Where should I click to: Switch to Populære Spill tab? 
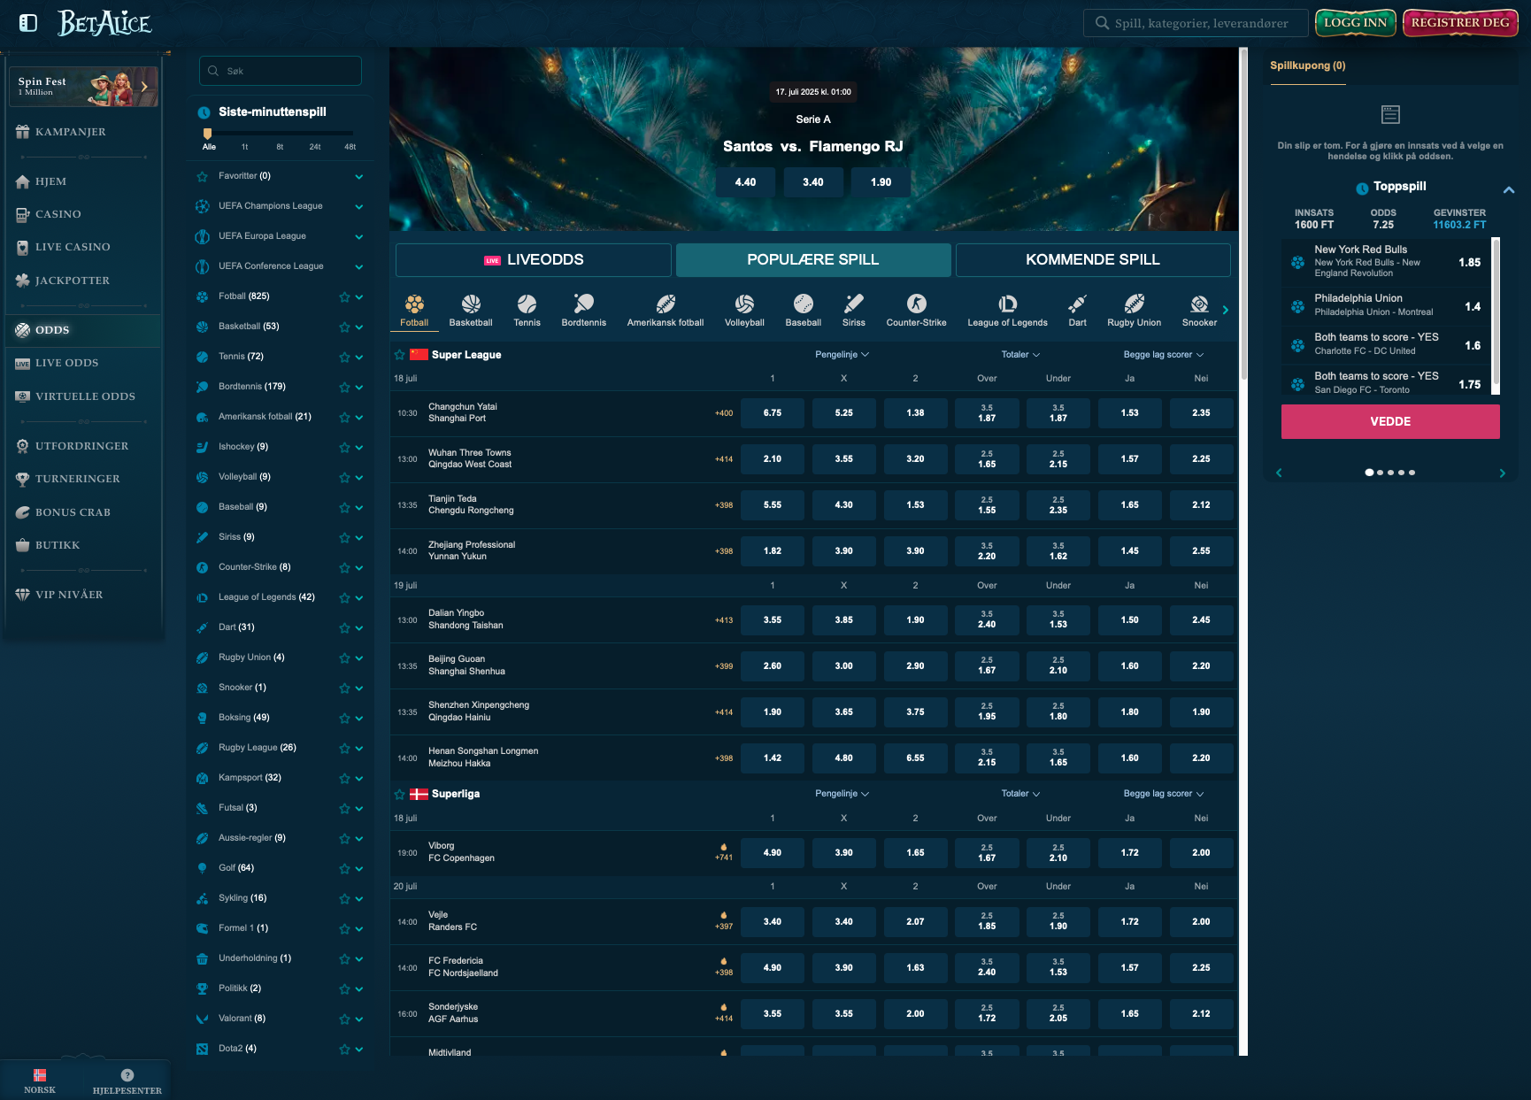813,260
